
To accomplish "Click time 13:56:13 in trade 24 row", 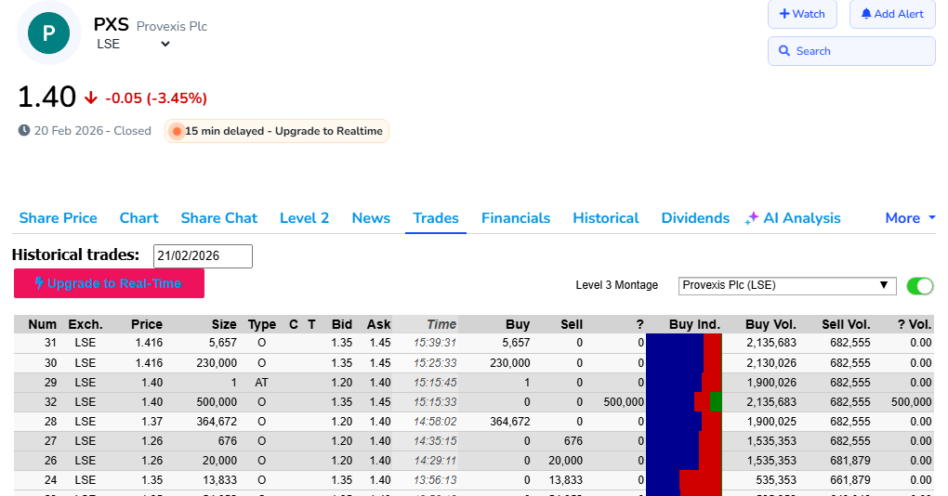I will [x=435, y=479].
